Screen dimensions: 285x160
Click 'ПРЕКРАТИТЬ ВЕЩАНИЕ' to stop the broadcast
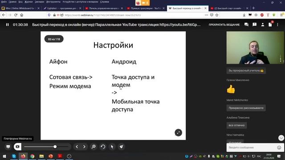224,25
